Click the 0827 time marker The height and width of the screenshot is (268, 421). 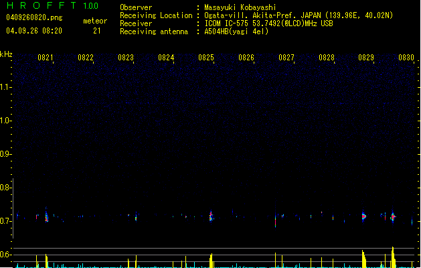[x=286, y=58]
